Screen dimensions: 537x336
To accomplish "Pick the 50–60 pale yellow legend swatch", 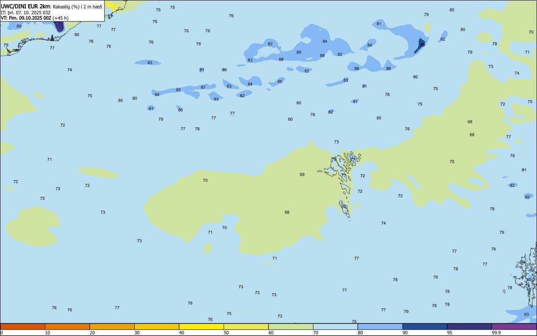I will pos(246,326).
